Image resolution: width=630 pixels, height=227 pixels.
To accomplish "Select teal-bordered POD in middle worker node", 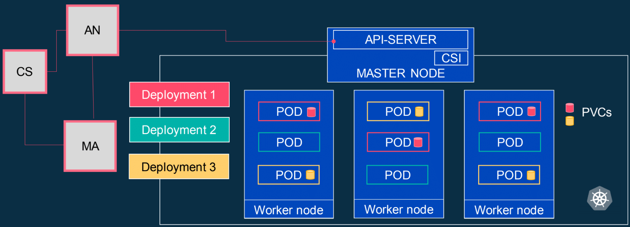I will [398, 175].
